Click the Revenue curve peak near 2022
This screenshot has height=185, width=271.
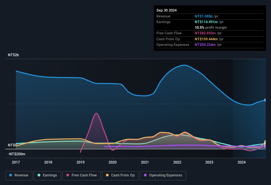(185, 65)
